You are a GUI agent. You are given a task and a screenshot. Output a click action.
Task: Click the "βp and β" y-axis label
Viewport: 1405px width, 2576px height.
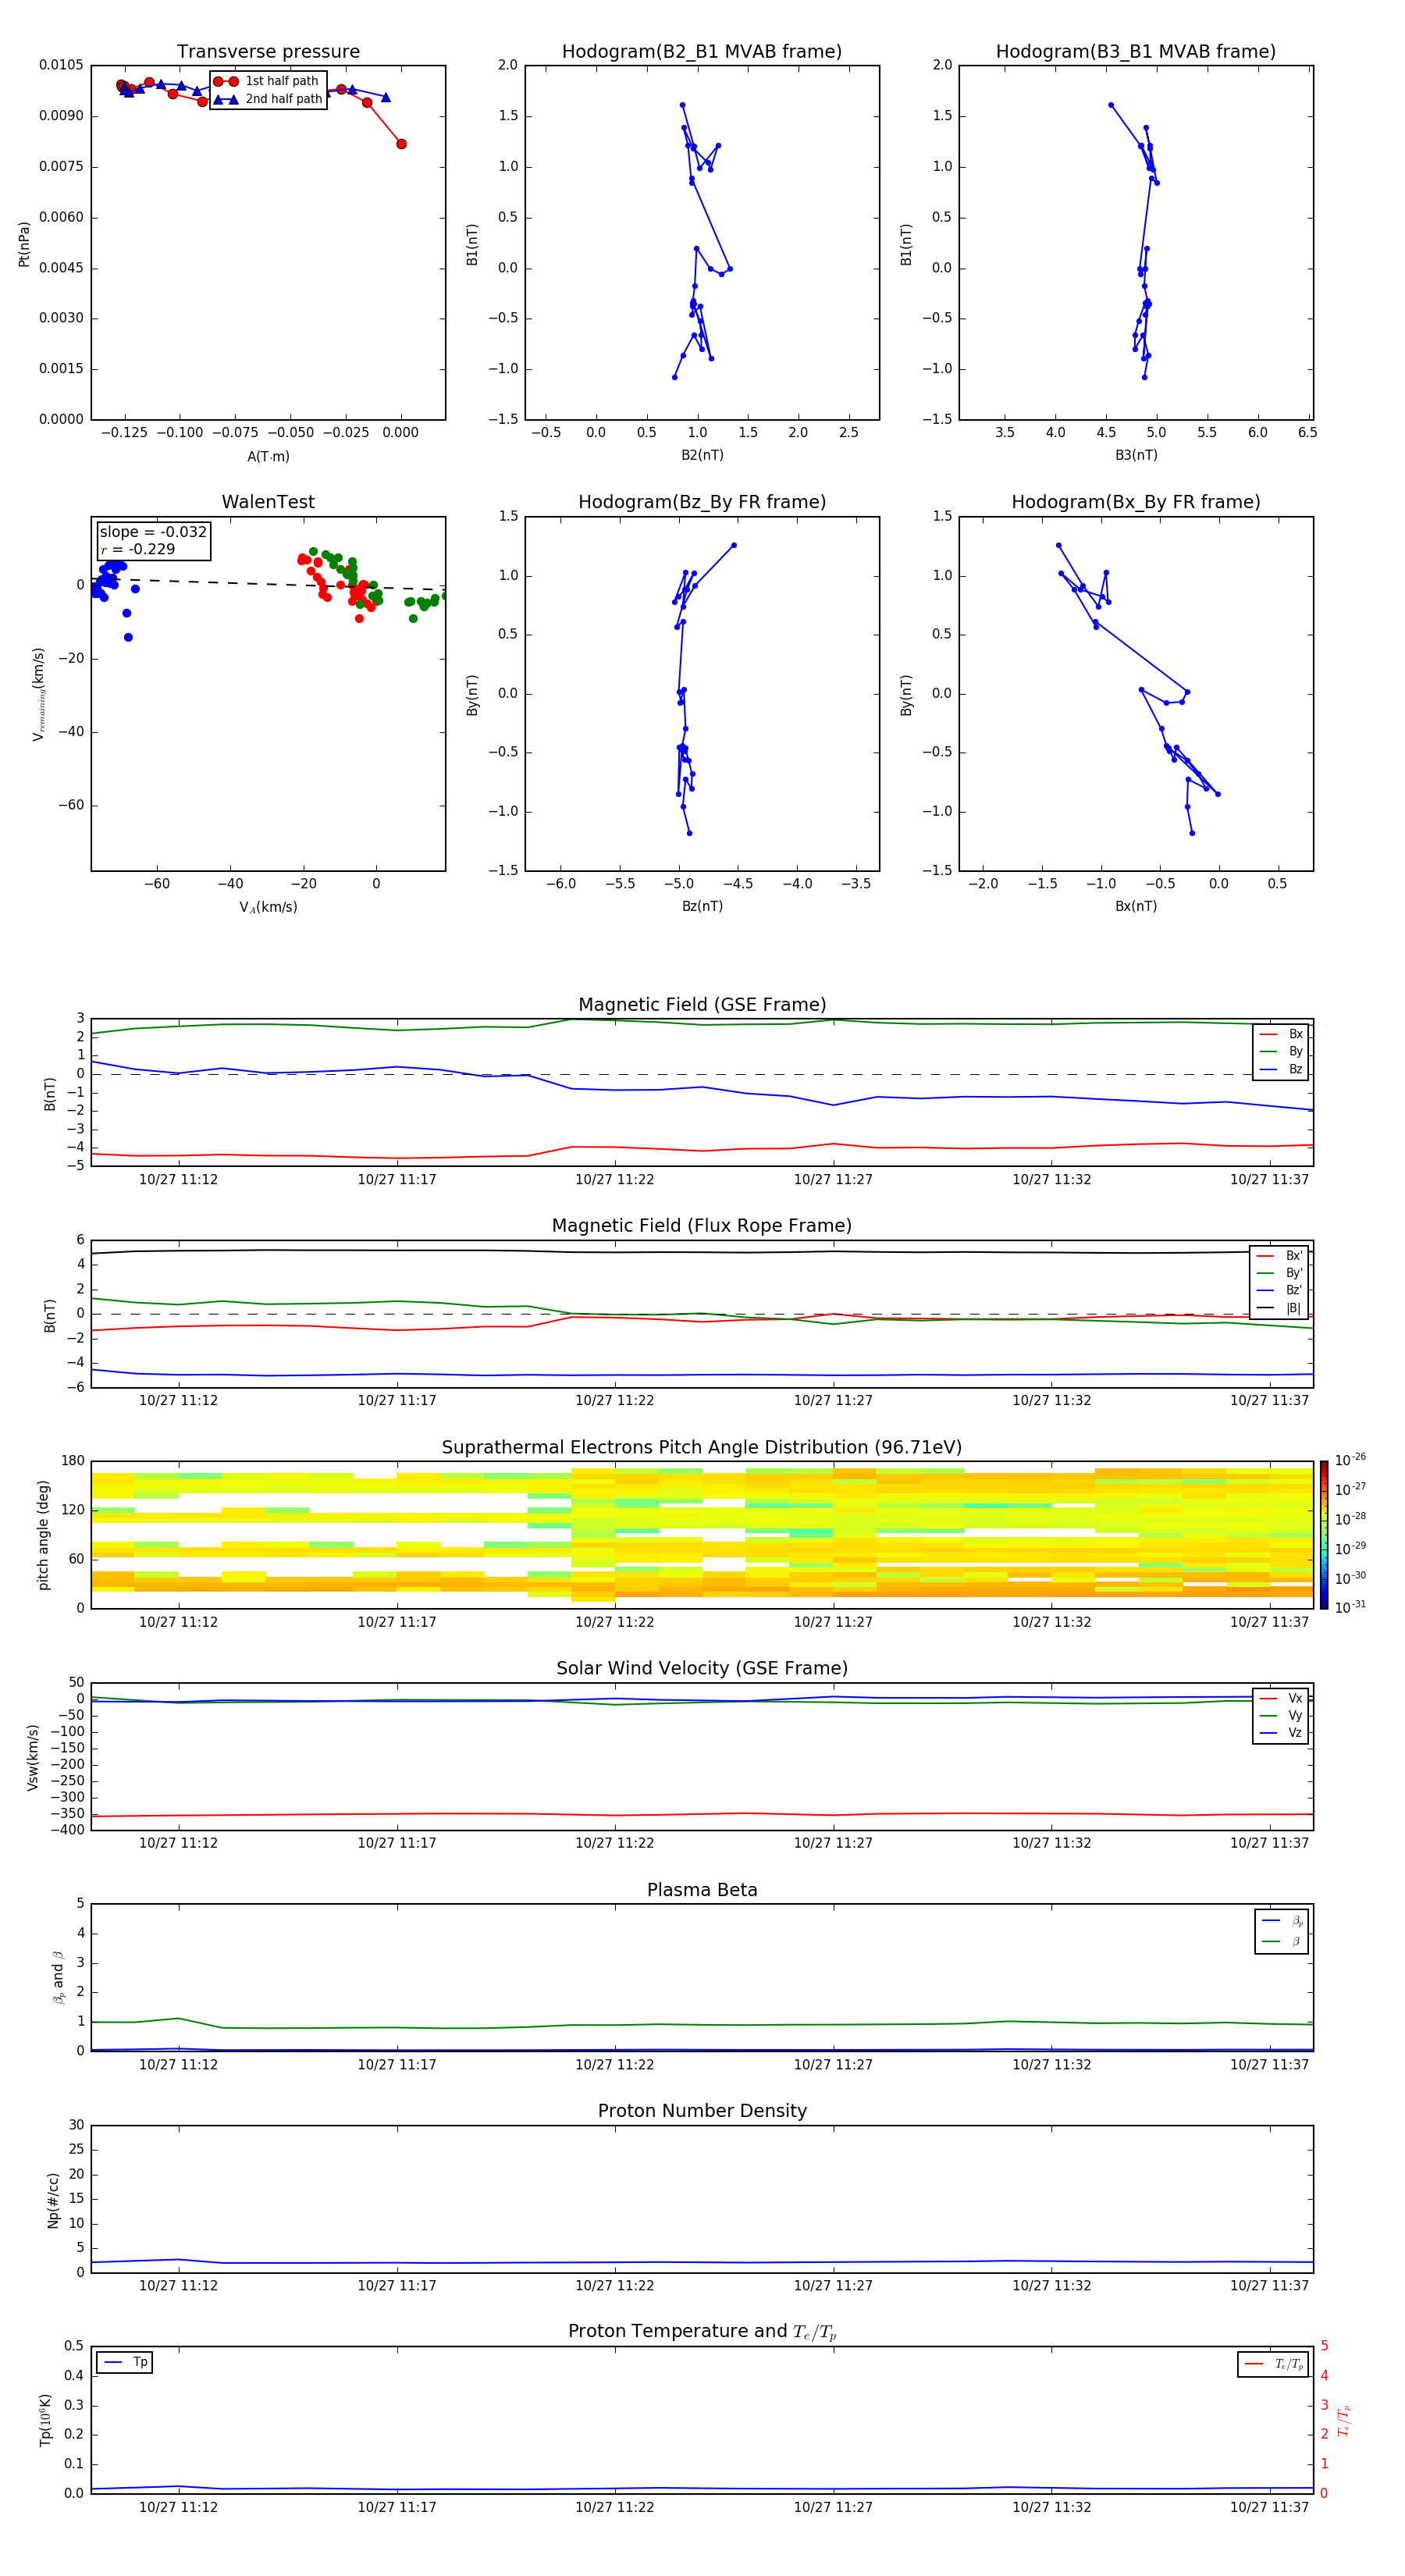(59, 1978)
